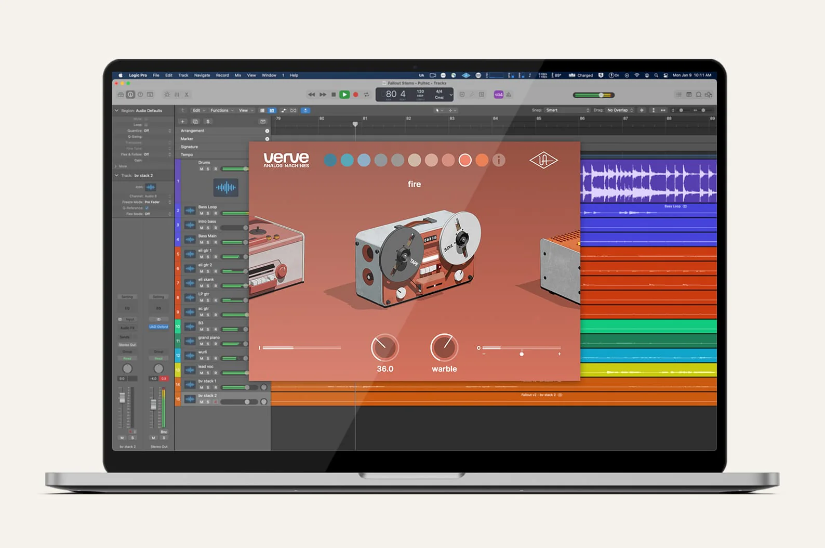Open the Drag No Overlap dropdown
The width and height of the screenshot is (825, 548).
pyautogui.click(x=620, y=110)
